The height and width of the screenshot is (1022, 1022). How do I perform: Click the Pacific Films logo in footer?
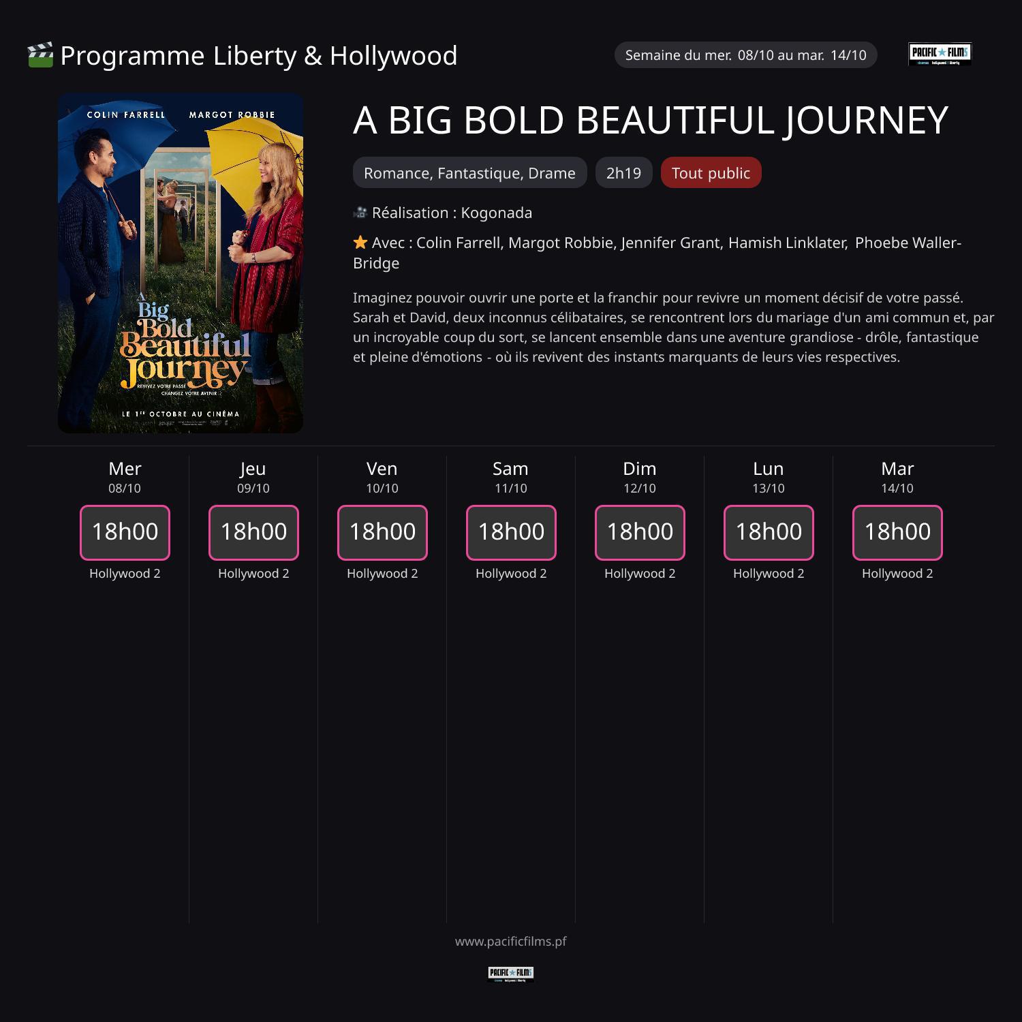[510, 974]
